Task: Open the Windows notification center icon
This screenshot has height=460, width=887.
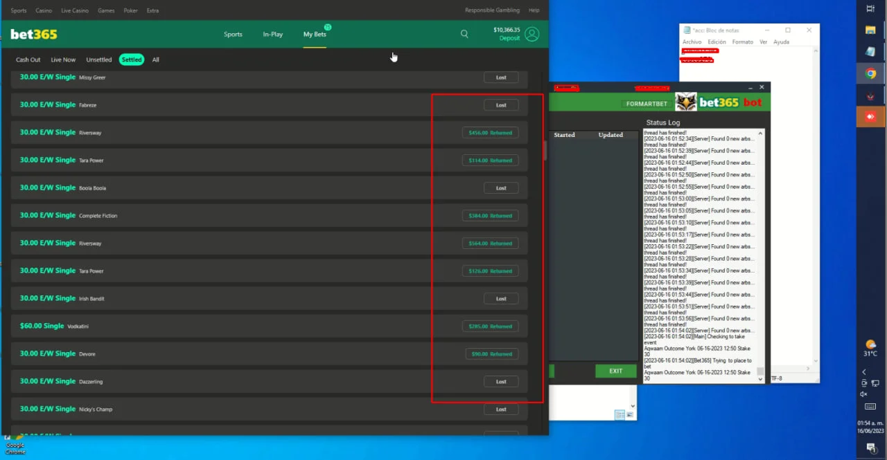Action: point(870,448)
